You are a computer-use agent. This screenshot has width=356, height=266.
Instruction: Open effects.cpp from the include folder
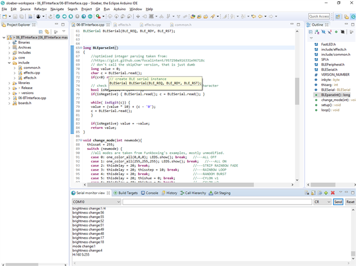click(x=31, y=72)
